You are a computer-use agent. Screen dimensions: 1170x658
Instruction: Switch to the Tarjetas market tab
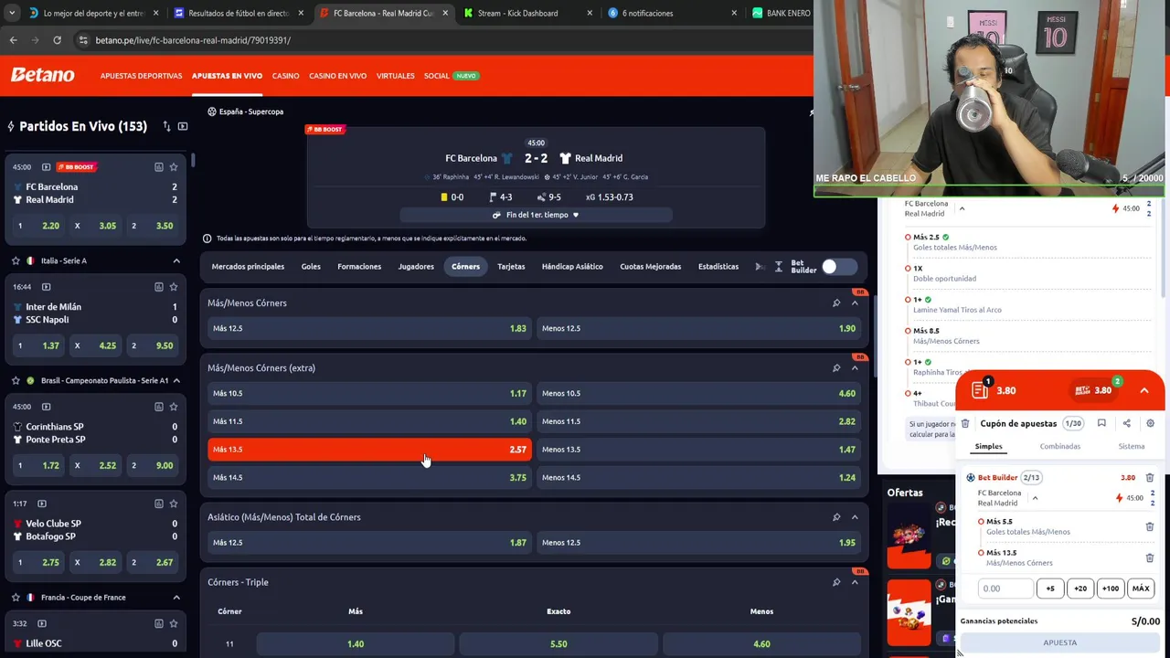coord(511,267)
